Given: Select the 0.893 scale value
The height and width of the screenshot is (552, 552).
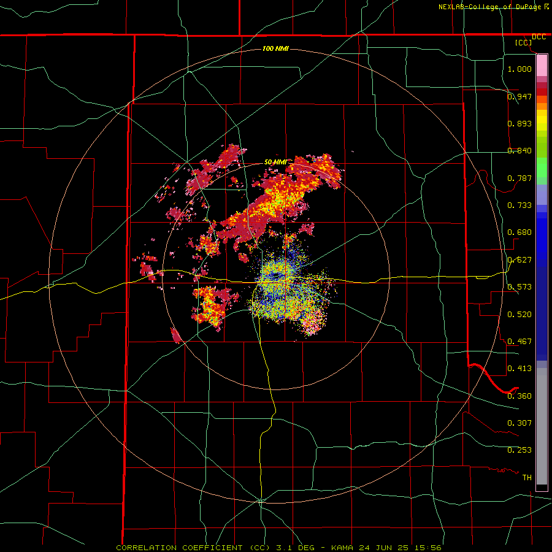Looking at the screenshot, I should click(519, 123).
